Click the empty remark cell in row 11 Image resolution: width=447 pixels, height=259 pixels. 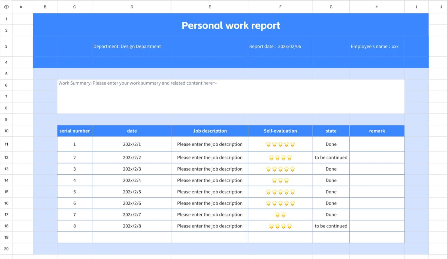click(x=377, y=144)
